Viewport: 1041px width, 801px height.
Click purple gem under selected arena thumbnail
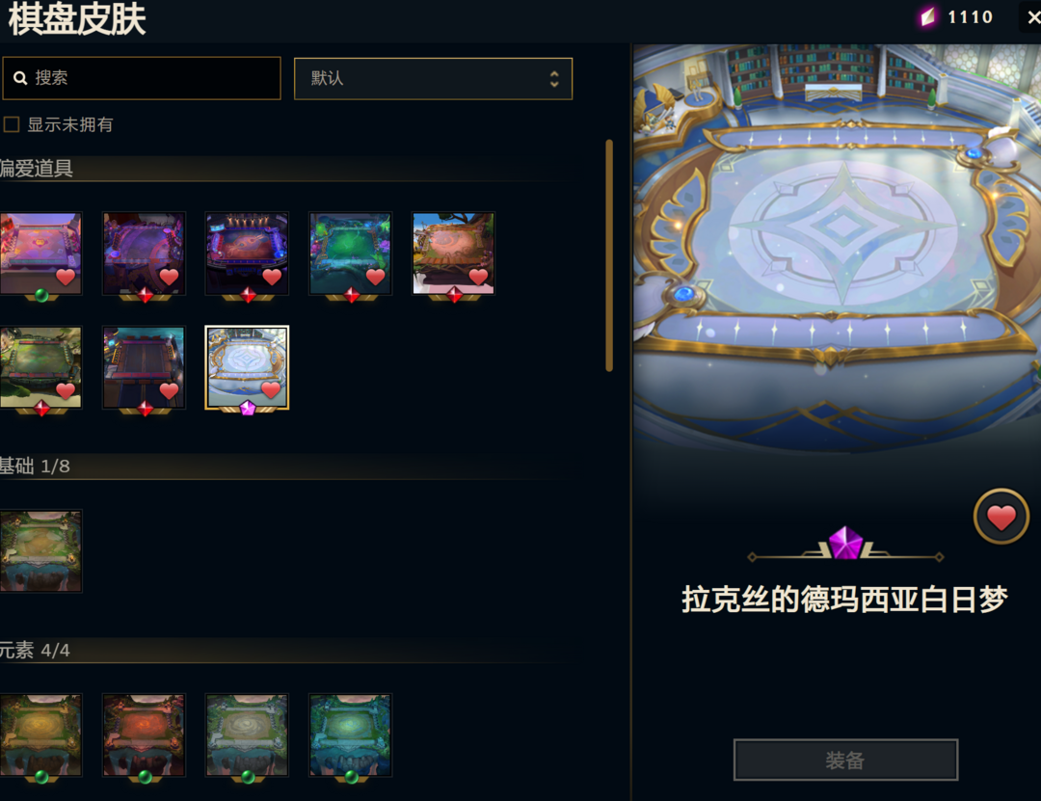[x=248, y=408]
